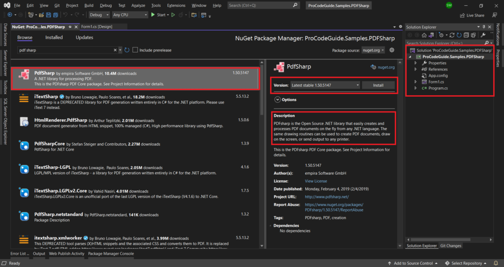Open the File menu

pos(17,5)
